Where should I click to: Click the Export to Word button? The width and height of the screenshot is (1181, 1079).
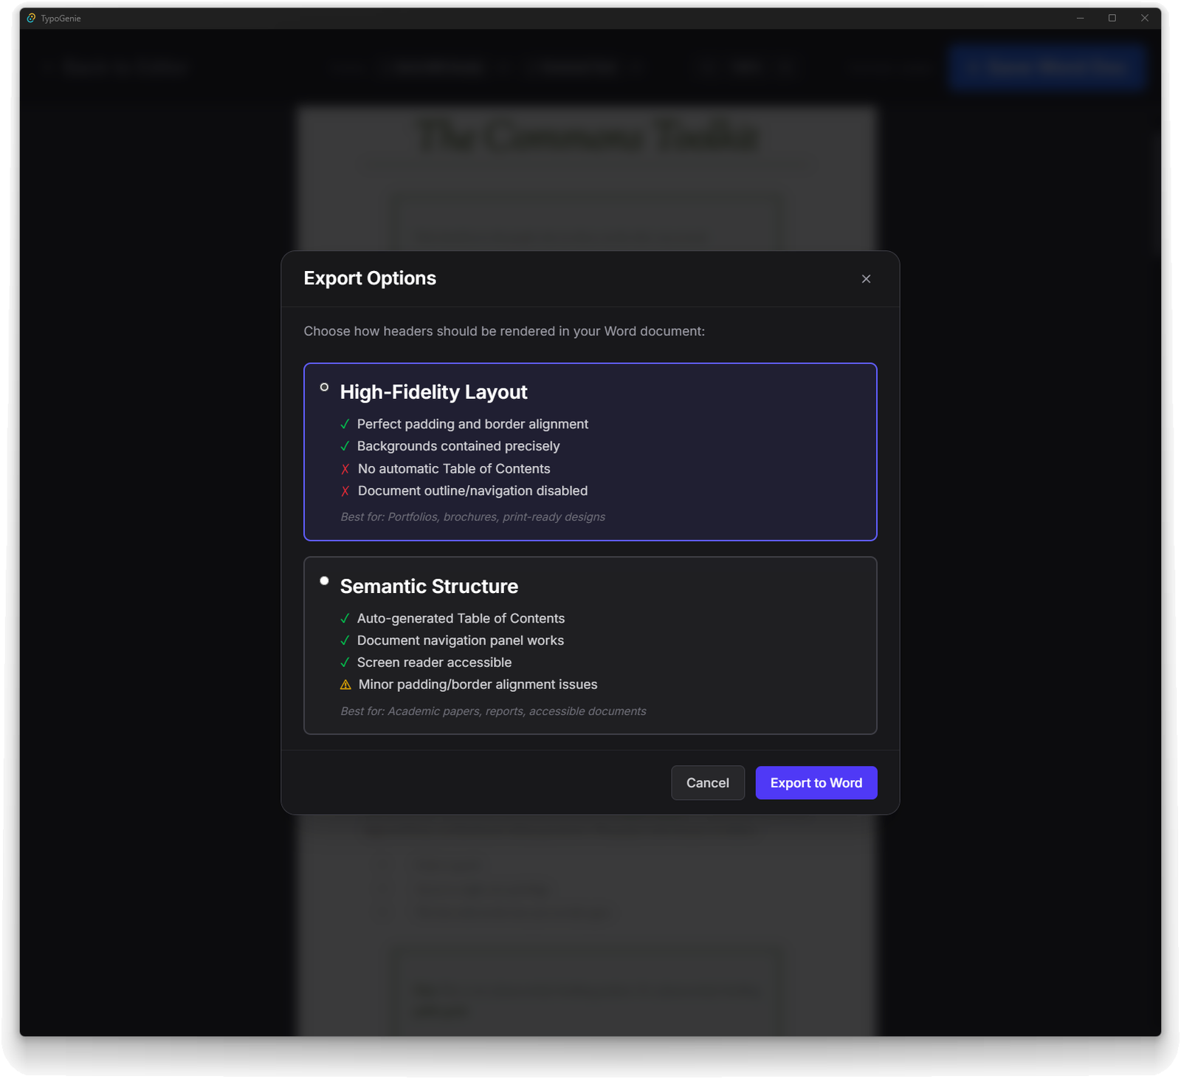(816, 783)
